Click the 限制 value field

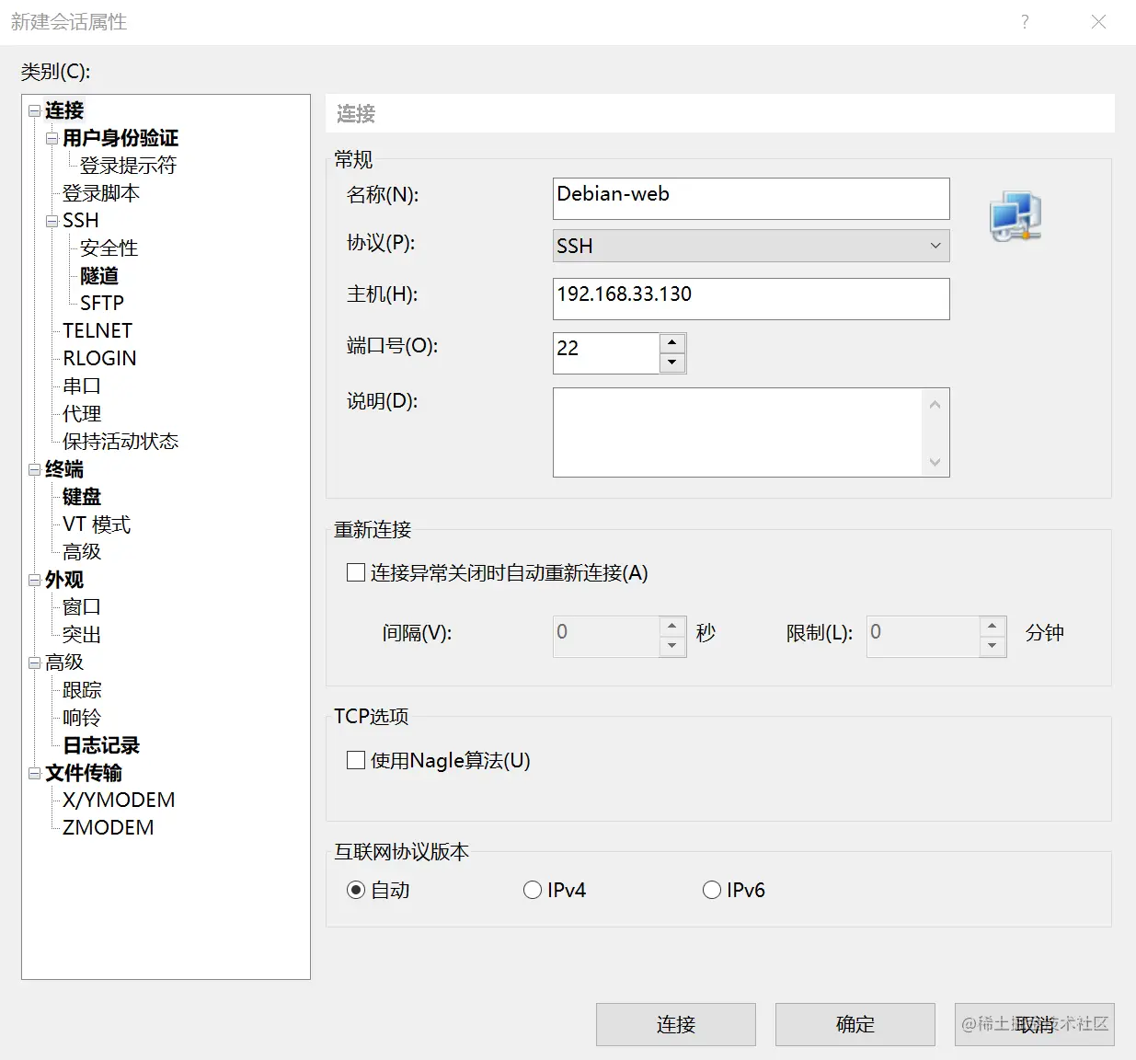pos(923,636)
